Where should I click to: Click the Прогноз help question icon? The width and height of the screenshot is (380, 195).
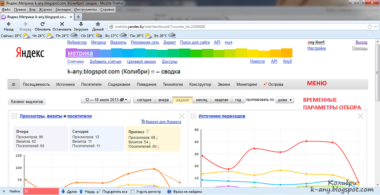tap(147, 132)
